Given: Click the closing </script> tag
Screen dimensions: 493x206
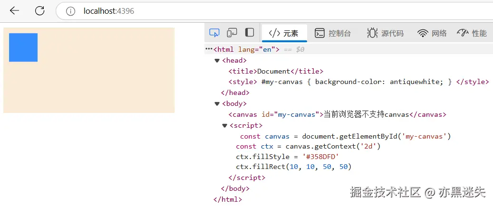Looking at the screenshot, I should [x=247, y=178].
